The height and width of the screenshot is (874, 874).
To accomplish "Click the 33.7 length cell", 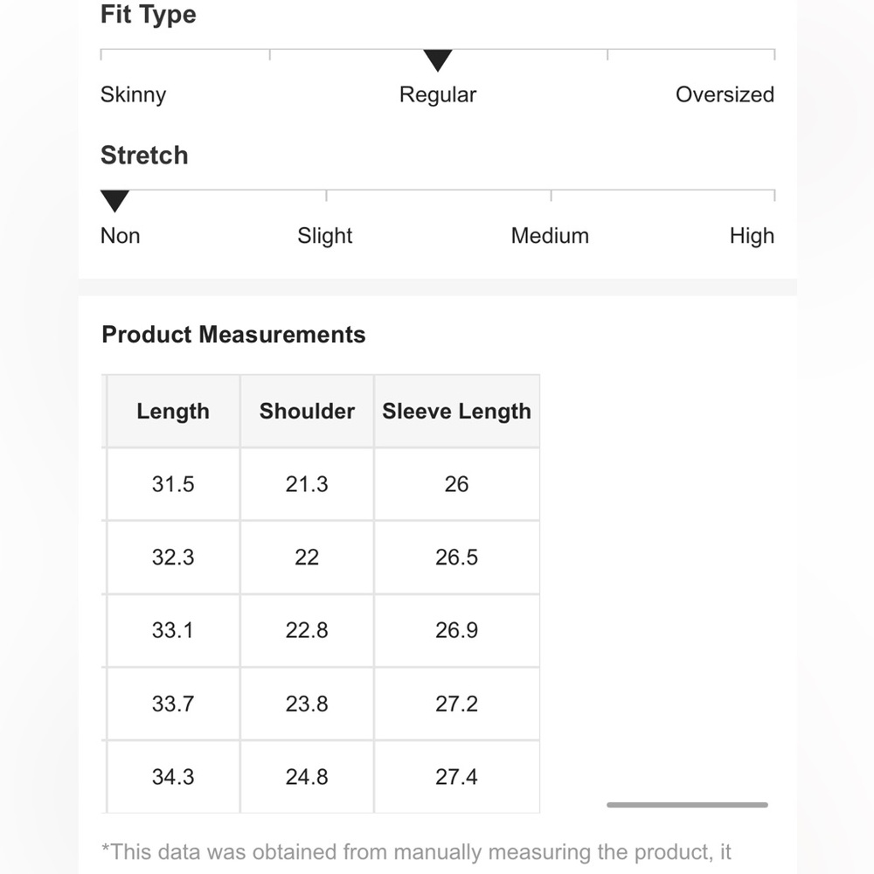I will coord(173,704).
